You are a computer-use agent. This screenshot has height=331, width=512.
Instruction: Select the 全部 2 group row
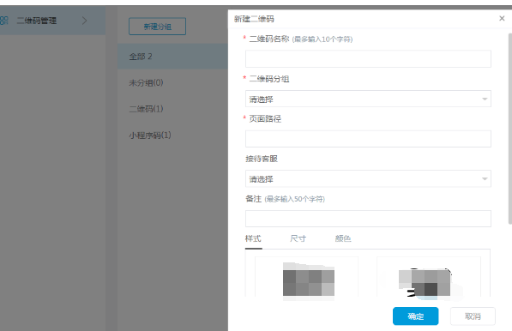172,56
